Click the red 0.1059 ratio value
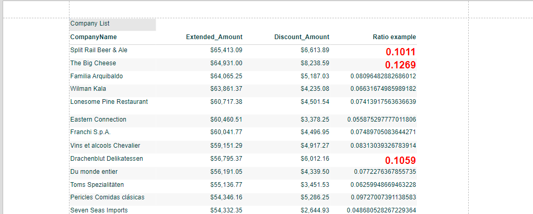The image size is (533, 214). point(400,160)
